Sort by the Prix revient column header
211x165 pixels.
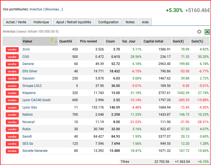pyautogui.click(x=91, y=41)
